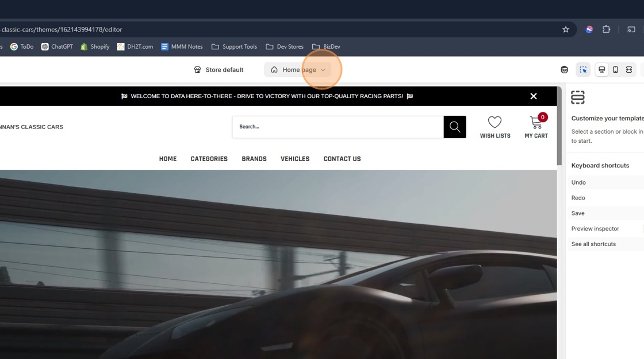Viewport: 644px width, 359px height.
Task: Click the Sidekick assistant icon in the editor toolbar
Action: (x=564, y=69)
